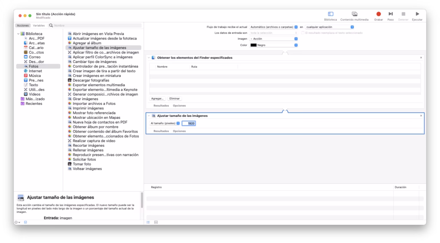Select Música in the library
The width and height of the screenshot is (440, 243).
coord(34,76)
